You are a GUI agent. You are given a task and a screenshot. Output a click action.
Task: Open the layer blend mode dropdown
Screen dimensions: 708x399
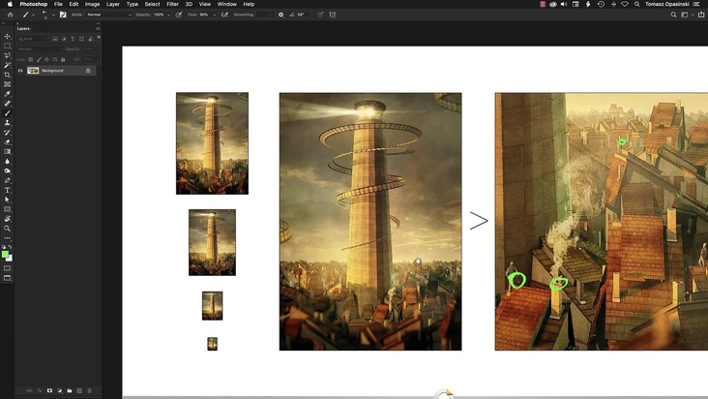40,48
